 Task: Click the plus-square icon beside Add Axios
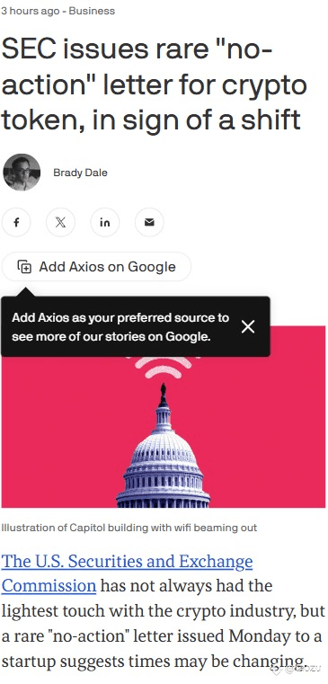[x=24, y=267]
